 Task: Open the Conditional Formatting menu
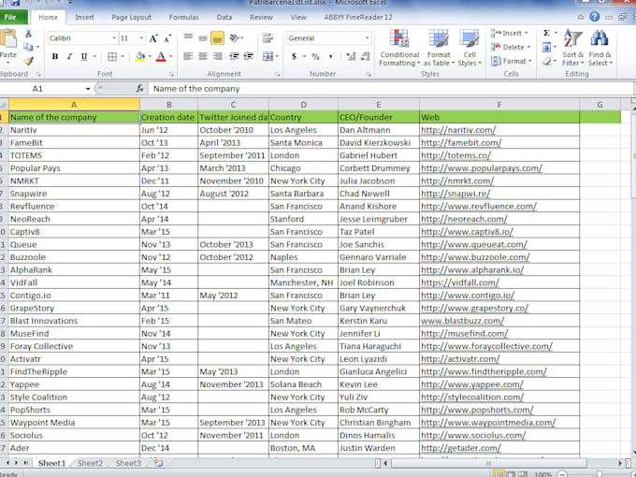[399, 48]
